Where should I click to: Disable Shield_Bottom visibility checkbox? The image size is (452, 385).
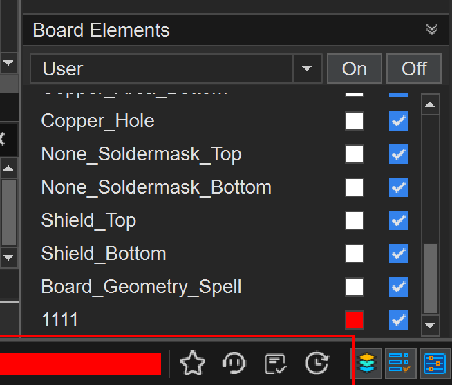[399, 254]
